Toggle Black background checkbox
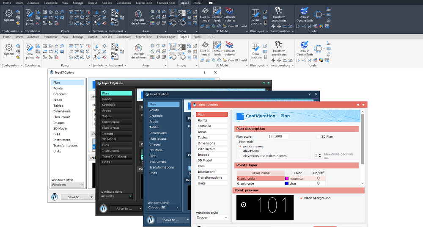Image resolution: width=423 pixels, height=227 pixels. coord(301,198)
